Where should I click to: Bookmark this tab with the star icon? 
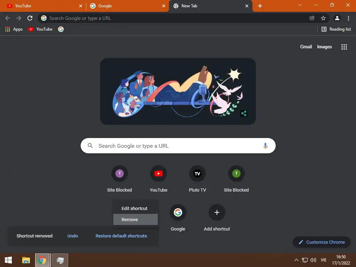point(323,18)
